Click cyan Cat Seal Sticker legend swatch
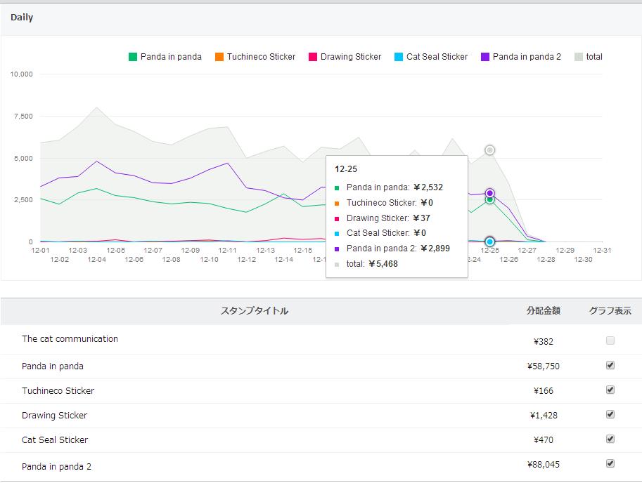Image resolution: width=642 pixels, height=483 pixels. (399, 57)
